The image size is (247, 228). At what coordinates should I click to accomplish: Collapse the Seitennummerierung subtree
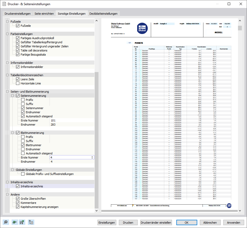click(12, 96)
